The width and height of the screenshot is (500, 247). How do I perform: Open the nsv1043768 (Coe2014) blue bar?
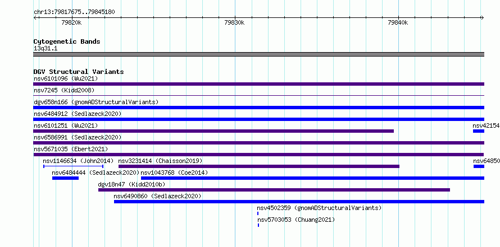(x=312, y=178)
